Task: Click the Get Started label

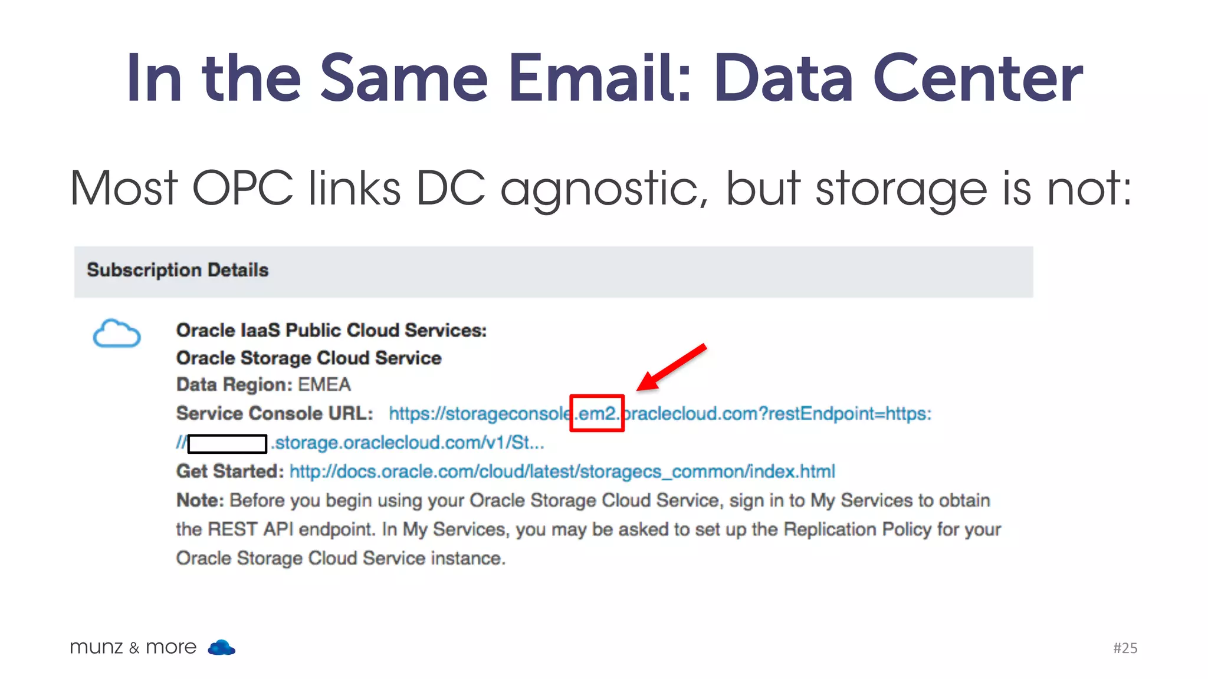Action: pos(230,472)
